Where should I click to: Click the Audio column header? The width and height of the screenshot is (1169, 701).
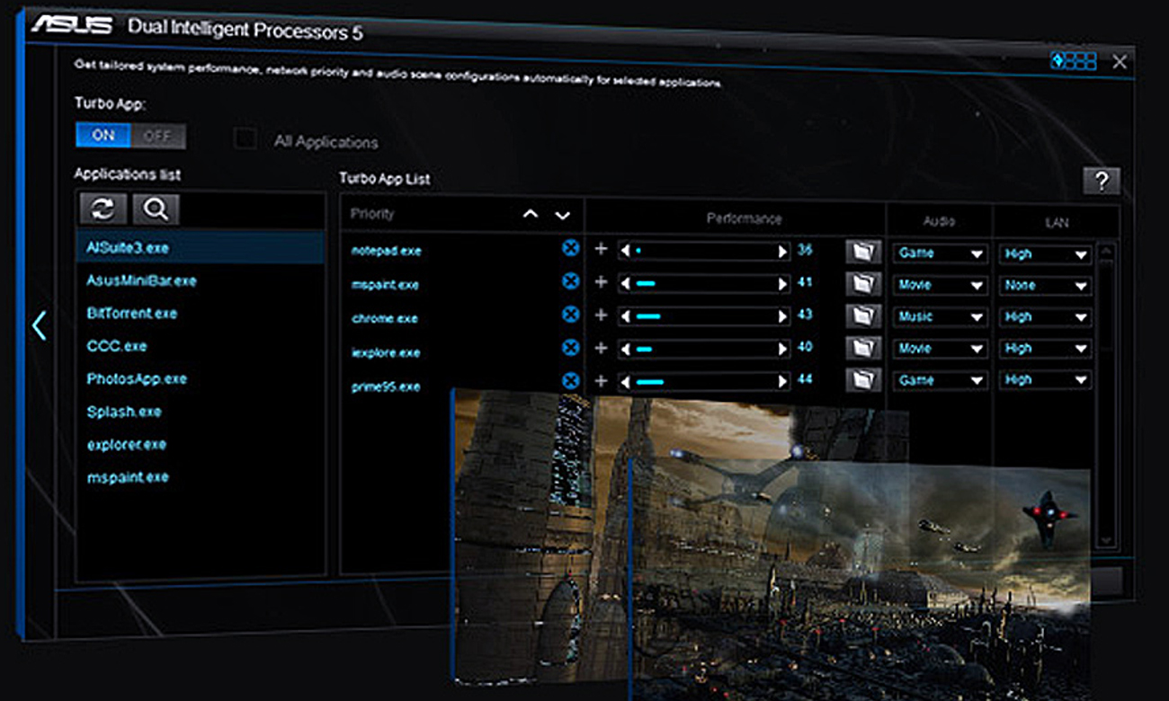click(x=939, y=220)
